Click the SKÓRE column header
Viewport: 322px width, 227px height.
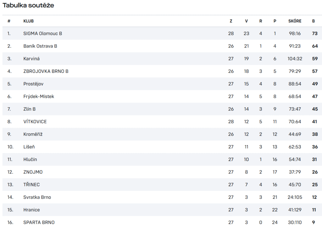(295, 21)
